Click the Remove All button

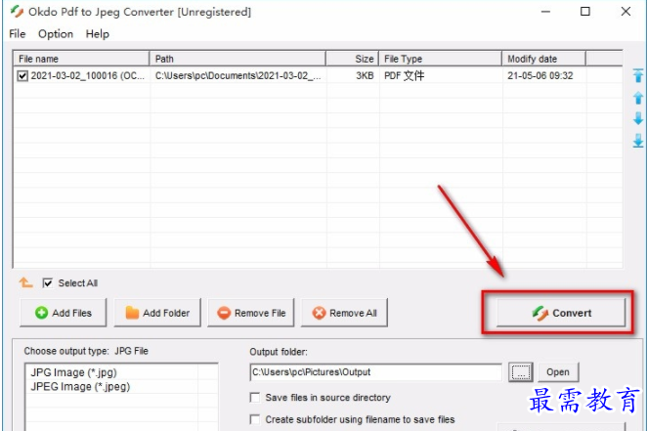[x=344, y=313]
